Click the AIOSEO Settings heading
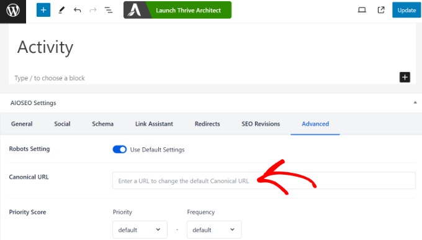Image resolution: width=422 pixels, height=240 pixels. pos(33,103)
